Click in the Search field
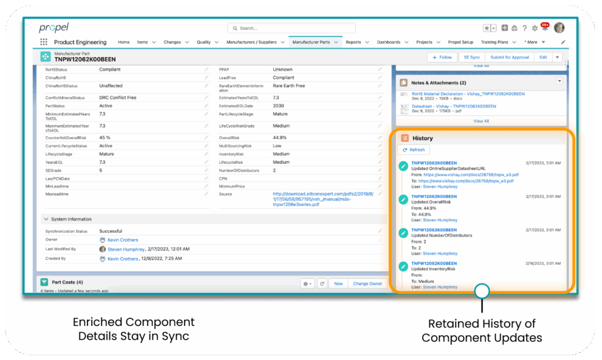The width and height of the screenshot is (602, 360). [292, 28]
